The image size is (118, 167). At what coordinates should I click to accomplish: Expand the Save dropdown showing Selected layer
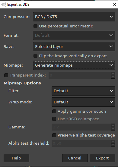tap(74, 46)
